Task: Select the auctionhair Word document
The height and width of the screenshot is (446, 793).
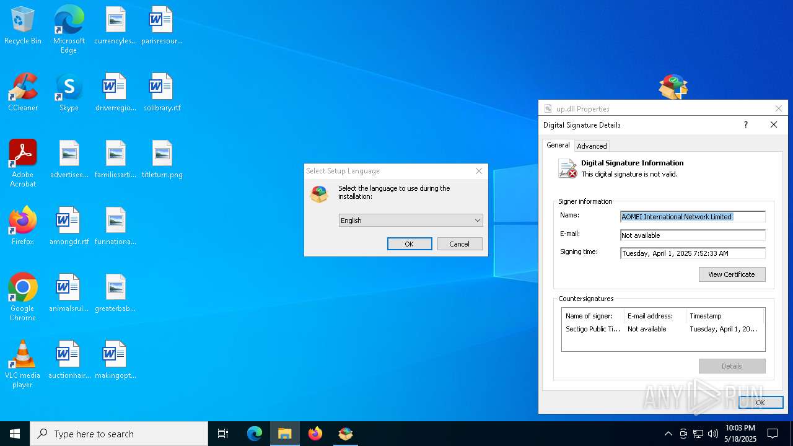Action: [x=69, y=361]
